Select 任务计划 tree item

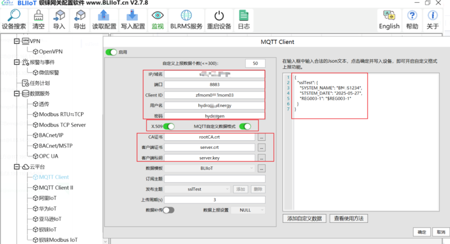36,83
